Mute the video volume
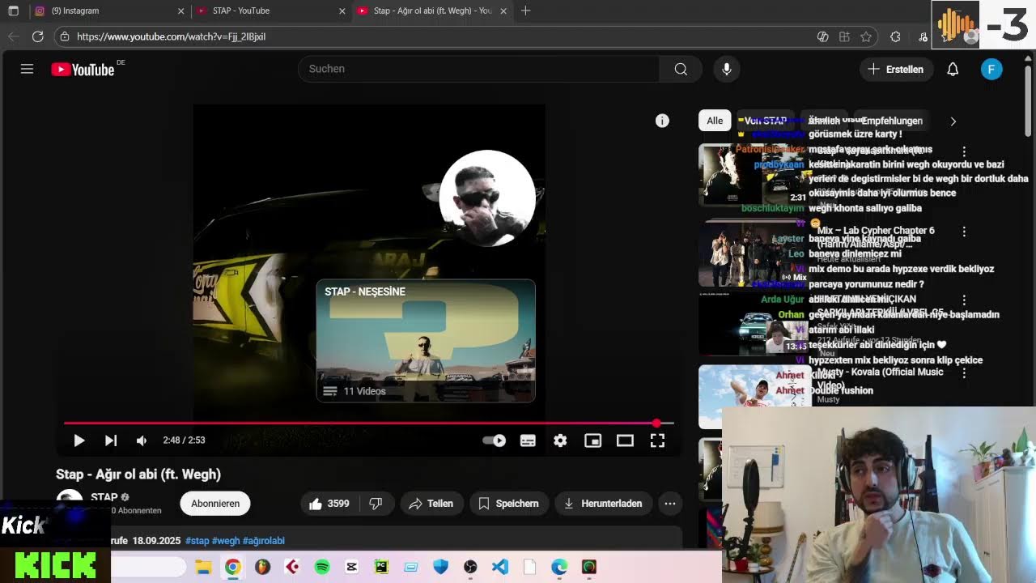Image resolution: width=1036 pixels, height=583 pixels. pyautogui.click(x=142, y=440)
